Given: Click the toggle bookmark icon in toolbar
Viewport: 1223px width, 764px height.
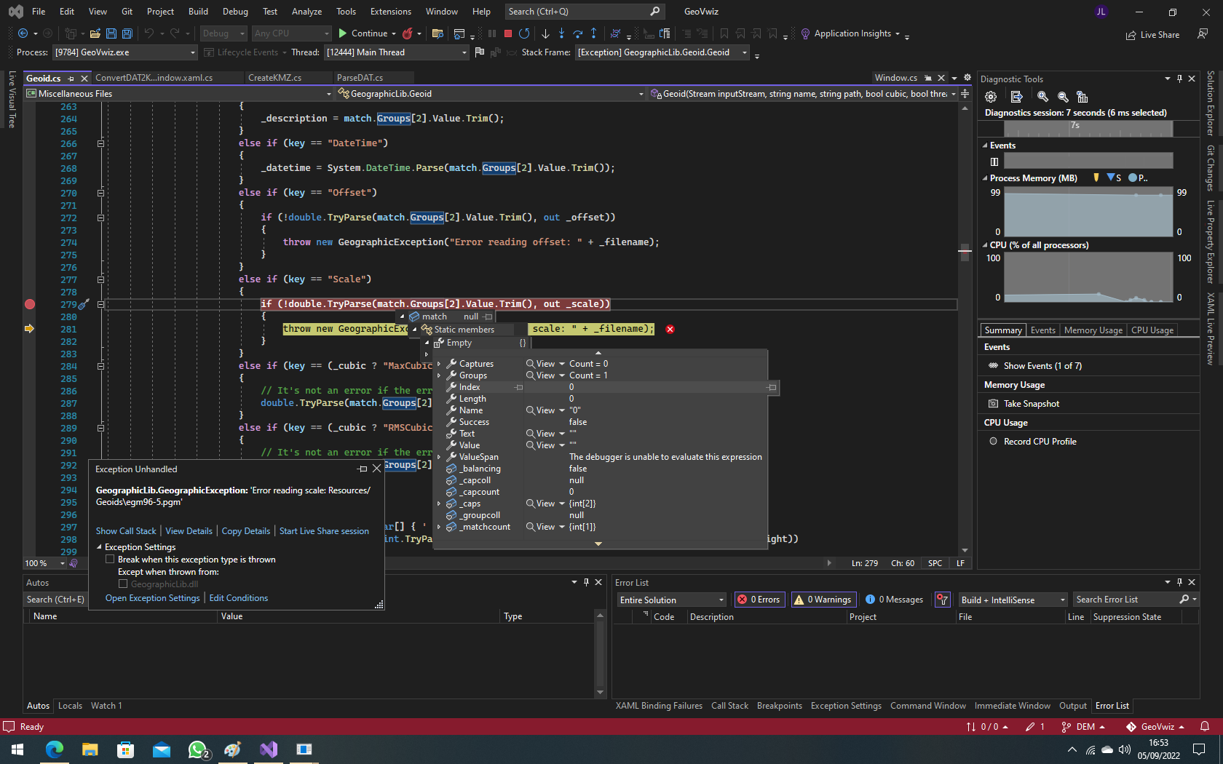Looking at the screenshot, I should [724, 33].
